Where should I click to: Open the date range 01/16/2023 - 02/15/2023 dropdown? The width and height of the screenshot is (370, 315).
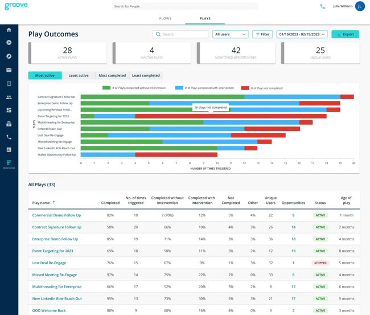click(302, 34)
